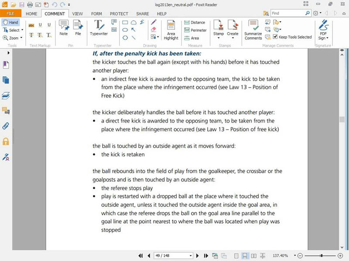Image resolution: width=349 pixels, height=261 pixels.
Task: Expand the navigation pane arrow
Action: click(x=8, y=53)
